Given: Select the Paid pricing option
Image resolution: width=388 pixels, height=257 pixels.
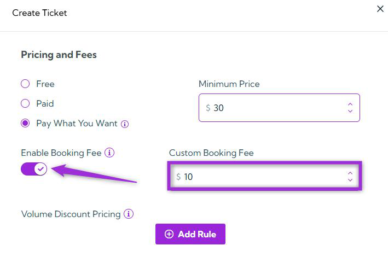Looking at the screenshot, I should point(25,103).
